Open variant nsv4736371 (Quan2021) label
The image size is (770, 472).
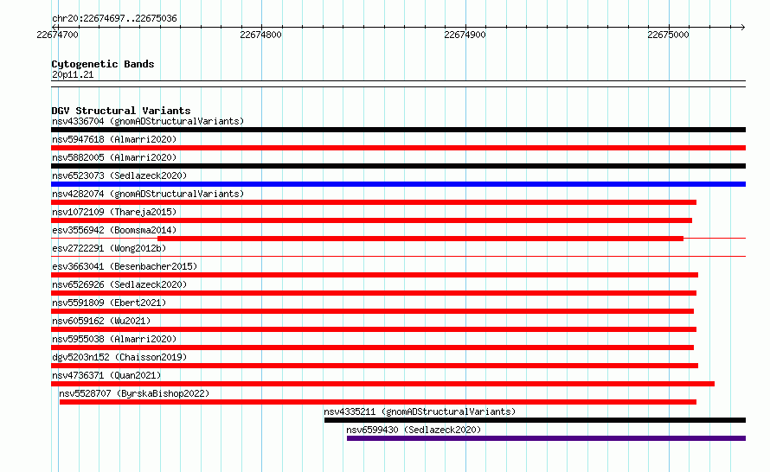point(106,375)
